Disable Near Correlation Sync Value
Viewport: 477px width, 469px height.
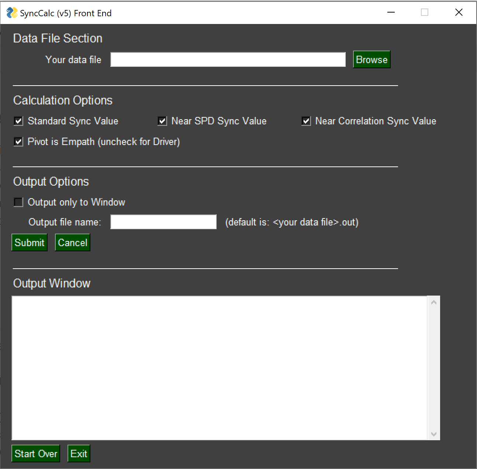point(306,121)
